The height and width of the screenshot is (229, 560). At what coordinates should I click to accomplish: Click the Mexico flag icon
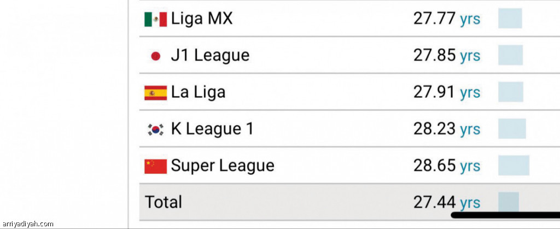point(155,19)
